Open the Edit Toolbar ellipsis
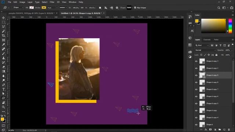235x132 pixels. [x=3, y=111]
